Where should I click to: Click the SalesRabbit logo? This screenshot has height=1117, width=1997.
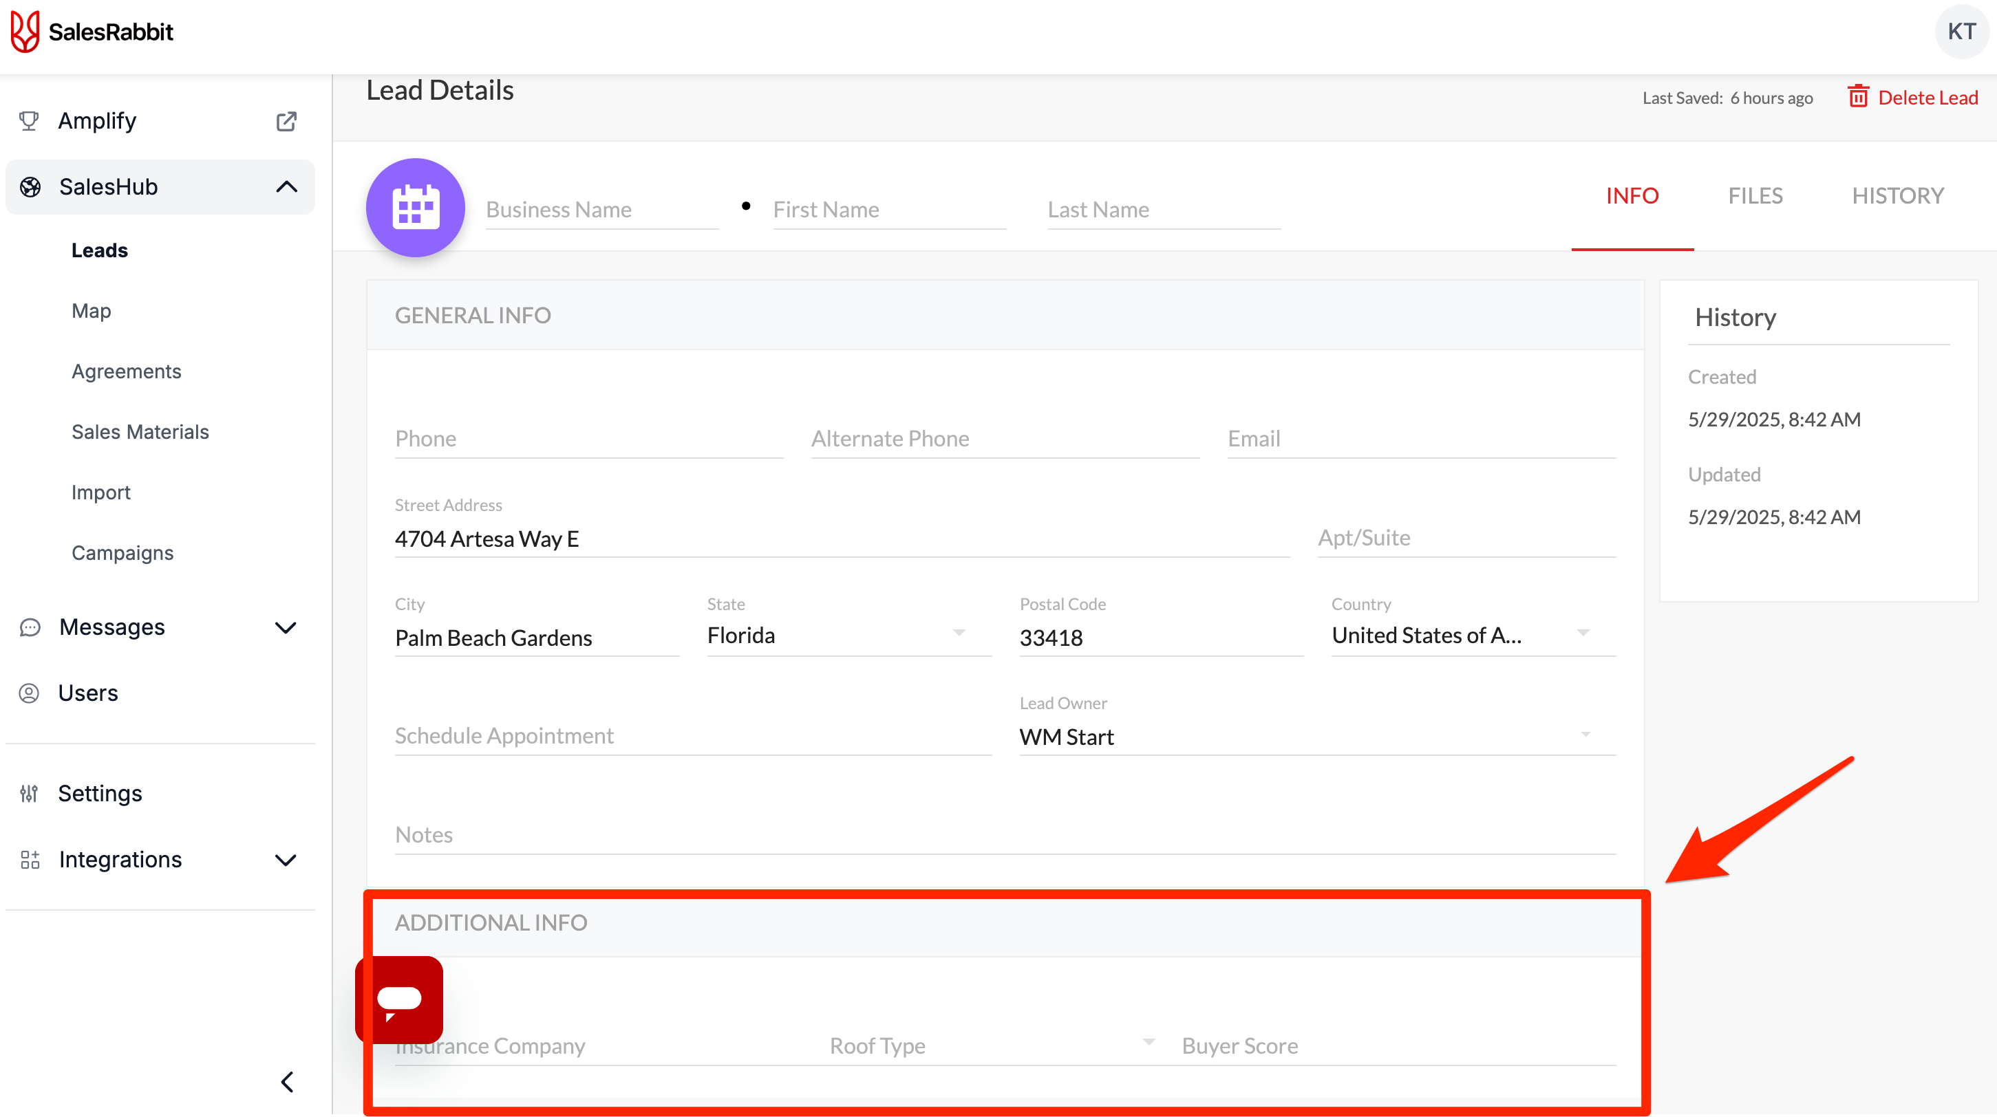[x=92, y=32]
